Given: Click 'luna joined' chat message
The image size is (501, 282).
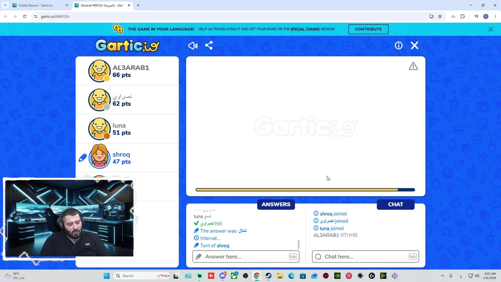Looking at the screenshot, I should click(x=328, y=228).
